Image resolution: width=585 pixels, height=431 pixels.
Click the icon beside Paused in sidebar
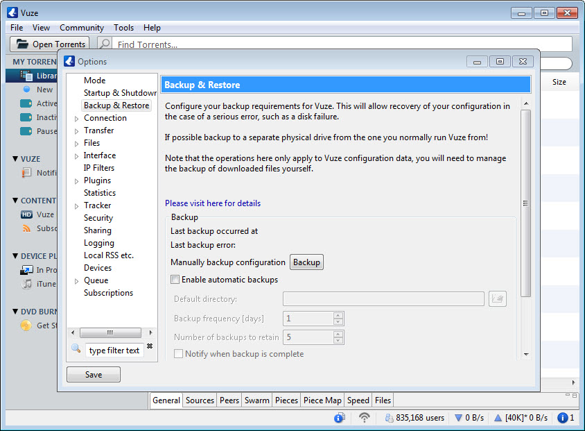click(x=26, y=131)
